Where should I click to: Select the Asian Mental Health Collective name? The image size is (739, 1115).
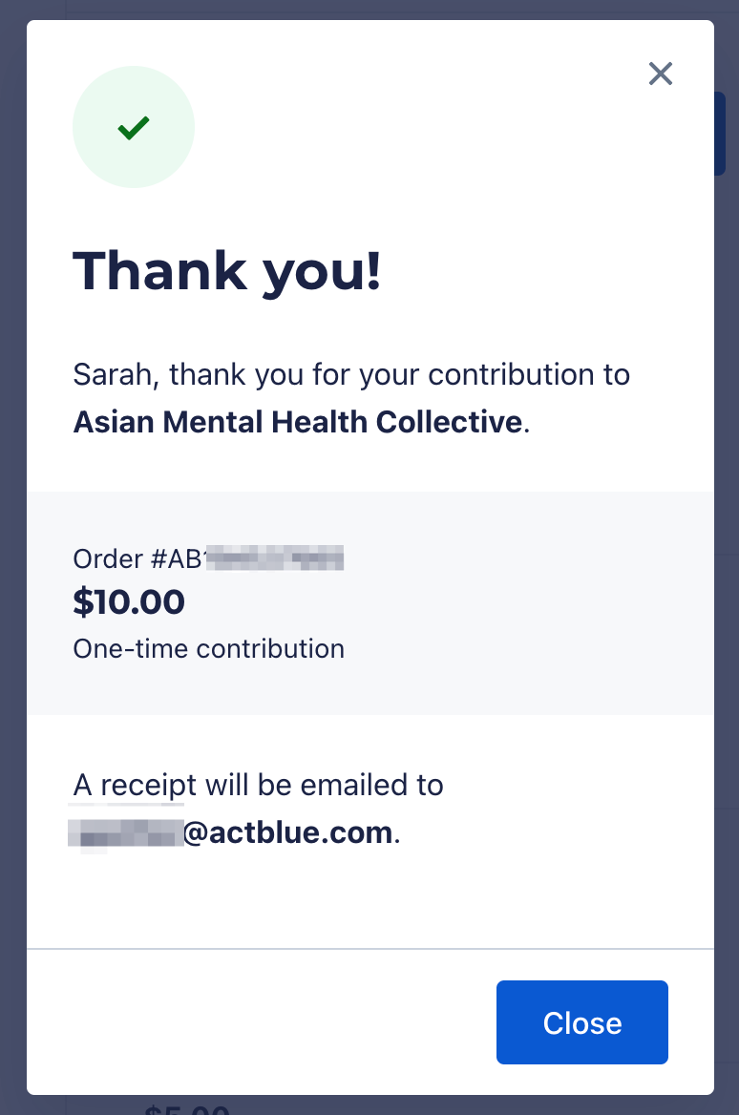(298, 422)
